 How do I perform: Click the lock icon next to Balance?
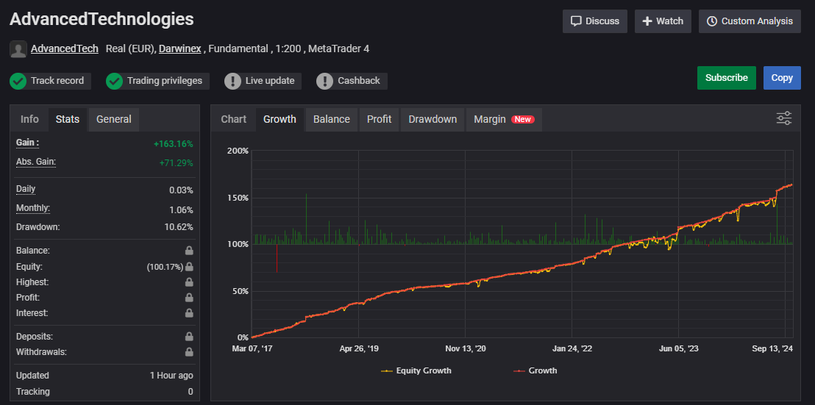click(189, 251)
